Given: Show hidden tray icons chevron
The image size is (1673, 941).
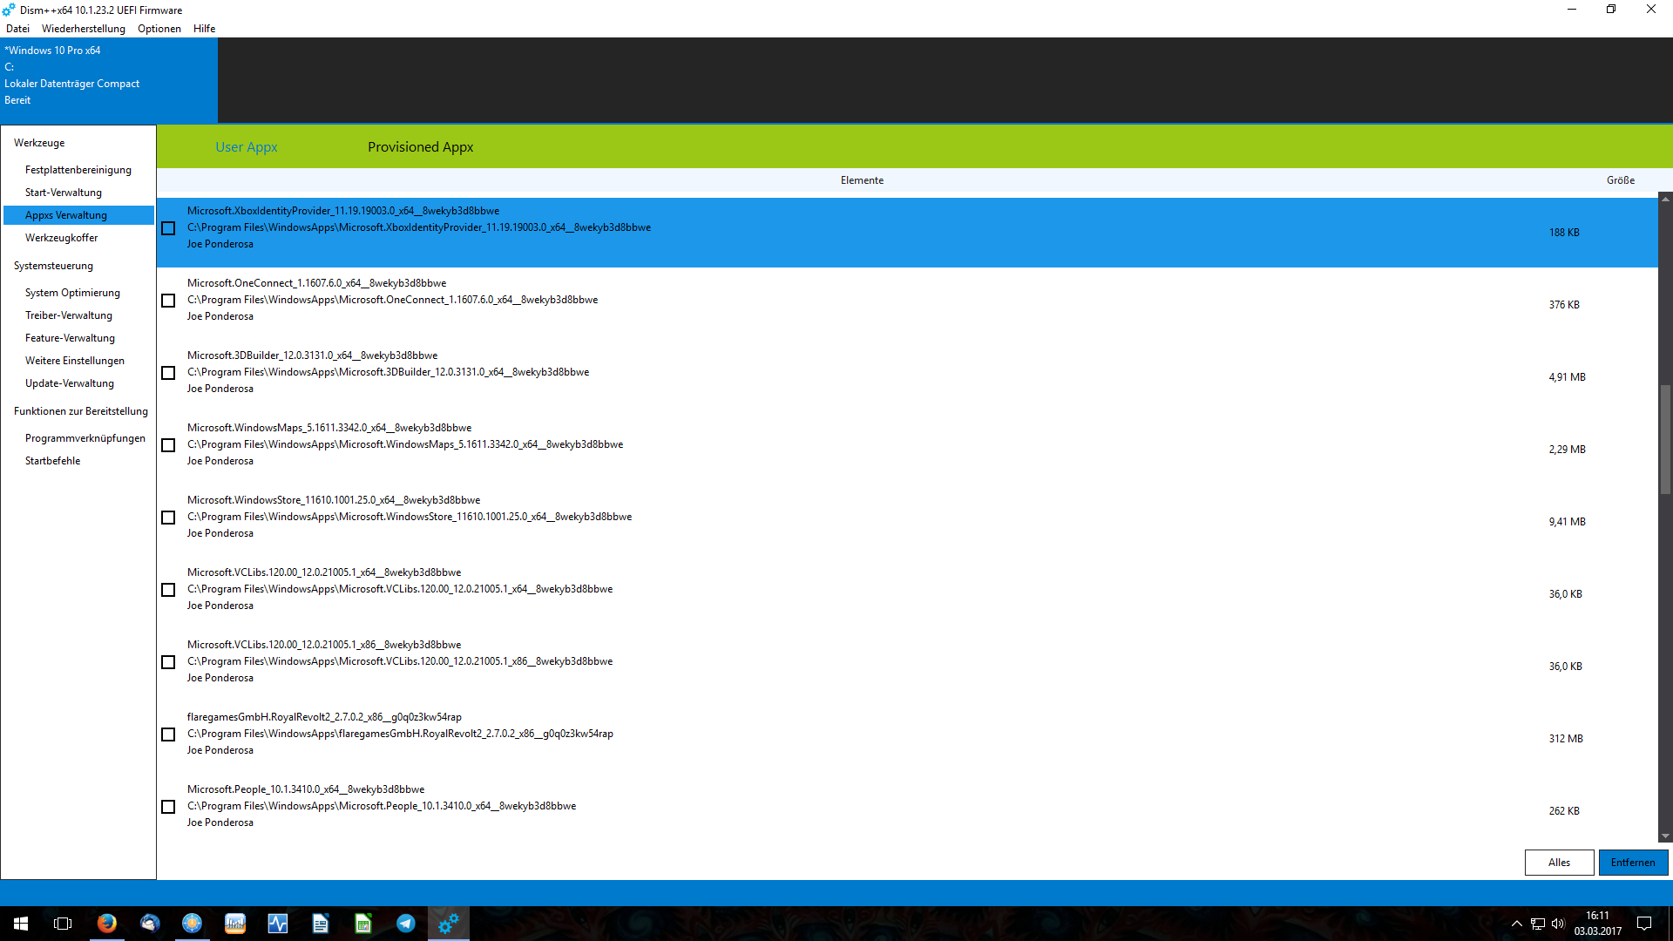Looking at the screenshot, I should (1516, 924).
